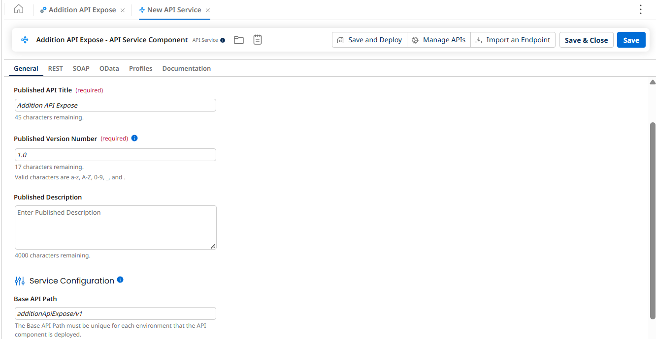The image size is (656, 339).
Task: Close the Addition API Expose tab
Action: pyautogui.click(x=123, y=10)
